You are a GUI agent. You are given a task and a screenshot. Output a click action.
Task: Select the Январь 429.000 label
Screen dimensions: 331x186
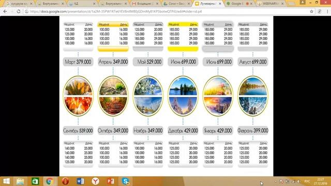[218, 131]
